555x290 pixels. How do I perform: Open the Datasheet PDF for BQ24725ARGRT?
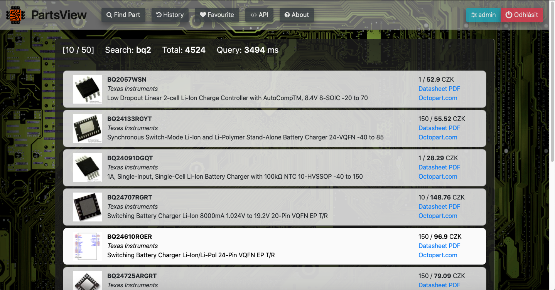(439, 285)
